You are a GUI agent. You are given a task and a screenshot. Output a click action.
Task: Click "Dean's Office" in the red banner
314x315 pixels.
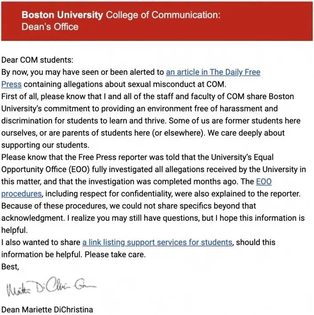[50, 27]
